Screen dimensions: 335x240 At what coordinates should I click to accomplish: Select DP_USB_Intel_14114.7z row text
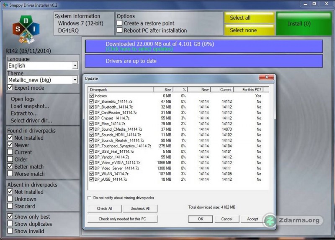coord(114,152)
